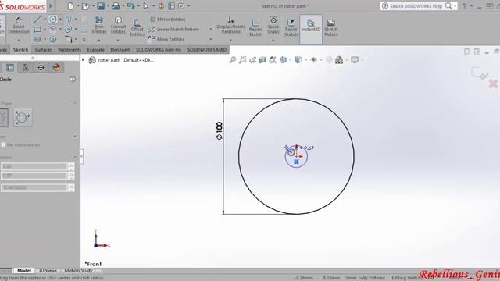
Task: Collapse the Parameters section
Action: point(75,158)
